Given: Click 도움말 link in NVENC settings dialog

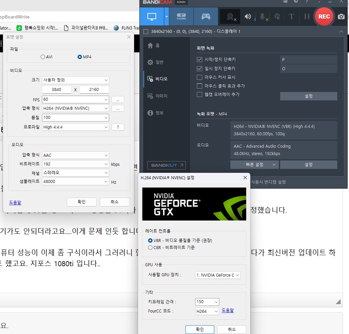Looking at the screenshot, I should [x=228, y=311].
